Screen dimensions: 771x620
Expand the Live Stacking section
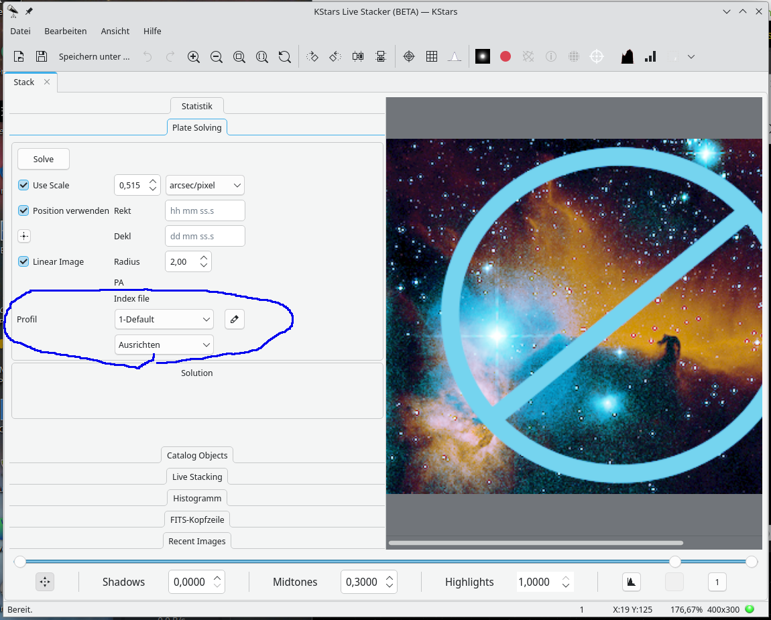(x=196, y=477)
